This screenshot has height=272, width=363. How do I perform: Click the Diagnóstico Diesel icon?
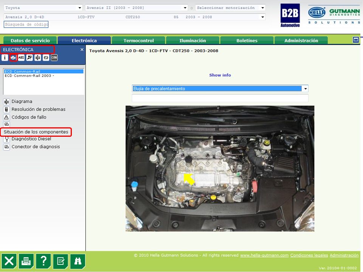(x=6, y=139)
